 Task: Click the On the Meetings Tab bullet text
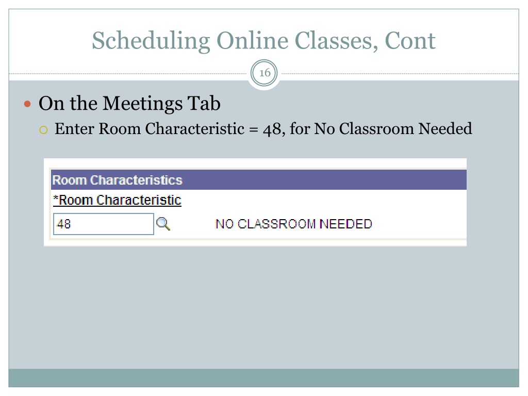tap(129, 103)
